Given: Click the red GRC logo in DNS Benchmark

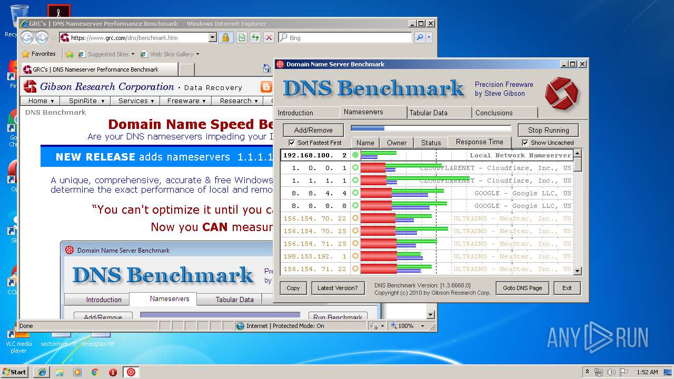Looking at the screenshot, I should point(562,93).
